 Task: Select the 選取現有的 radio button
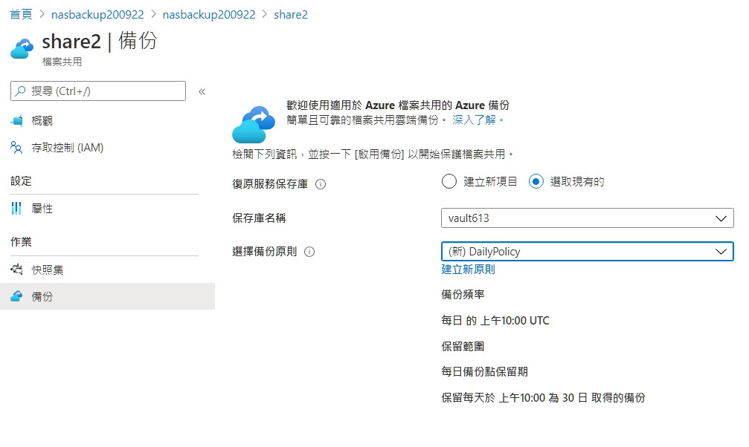536,181
